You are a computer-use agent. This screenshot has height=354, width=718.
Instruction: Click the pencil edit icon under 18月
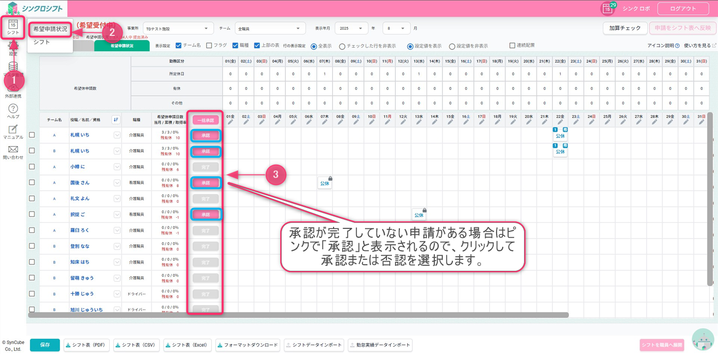coord(497,122)
